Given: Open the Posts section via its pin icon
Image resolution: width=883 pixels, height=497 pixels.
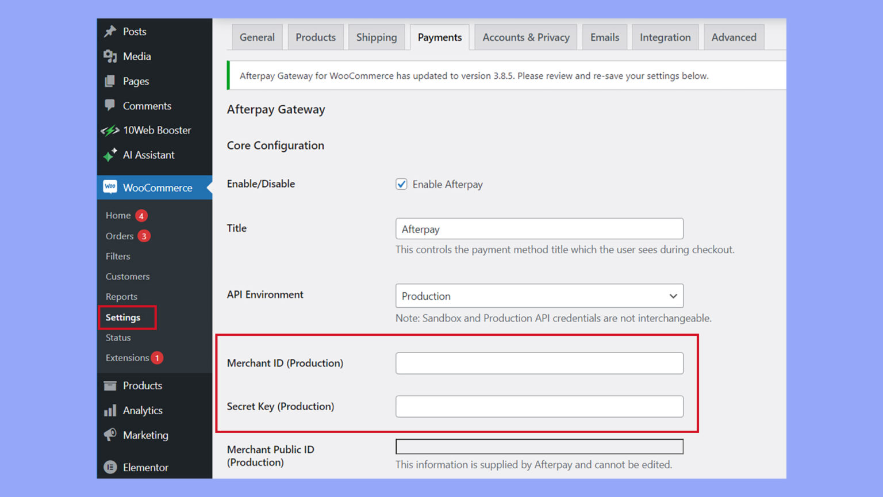Looking at the screenshot, I should (x=110, y=31).
